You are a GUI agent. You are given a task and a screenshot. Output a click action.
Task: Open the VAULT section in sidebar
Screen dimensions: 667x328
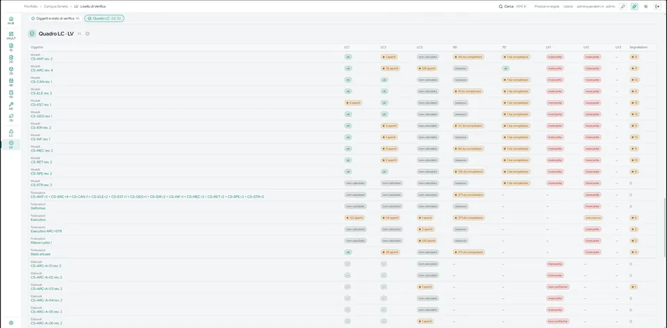point(11,35)
